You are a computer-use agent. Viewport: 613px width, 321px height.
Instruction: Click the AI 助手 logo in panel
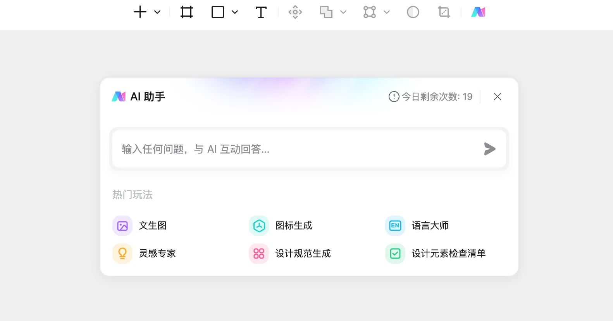coord(119,97)
